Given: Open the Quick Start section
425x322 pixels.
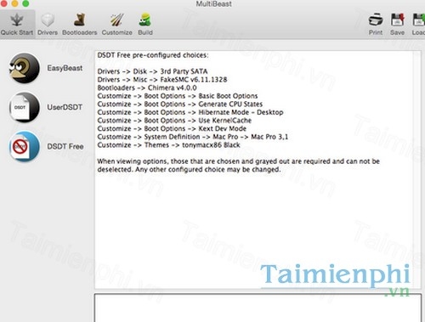Looking at the screenshot, I should click(x=17, y=24).
